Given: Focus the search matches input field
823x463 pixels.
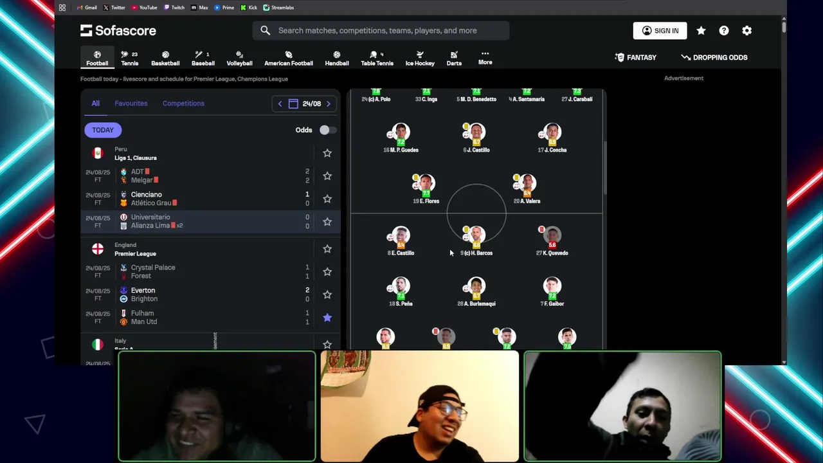Looking at the screenshot, I should tap(381, 30).
